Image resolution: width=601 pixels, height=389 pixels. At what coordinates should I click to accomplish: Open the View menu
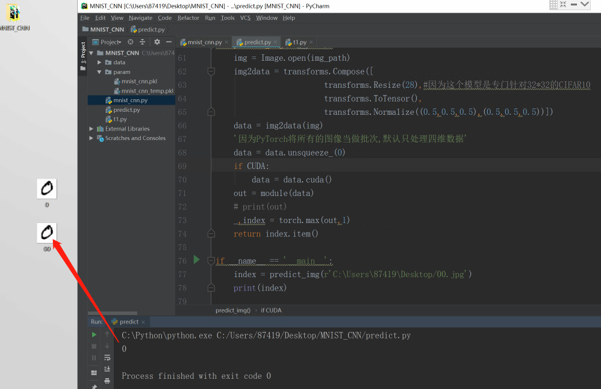117,18
